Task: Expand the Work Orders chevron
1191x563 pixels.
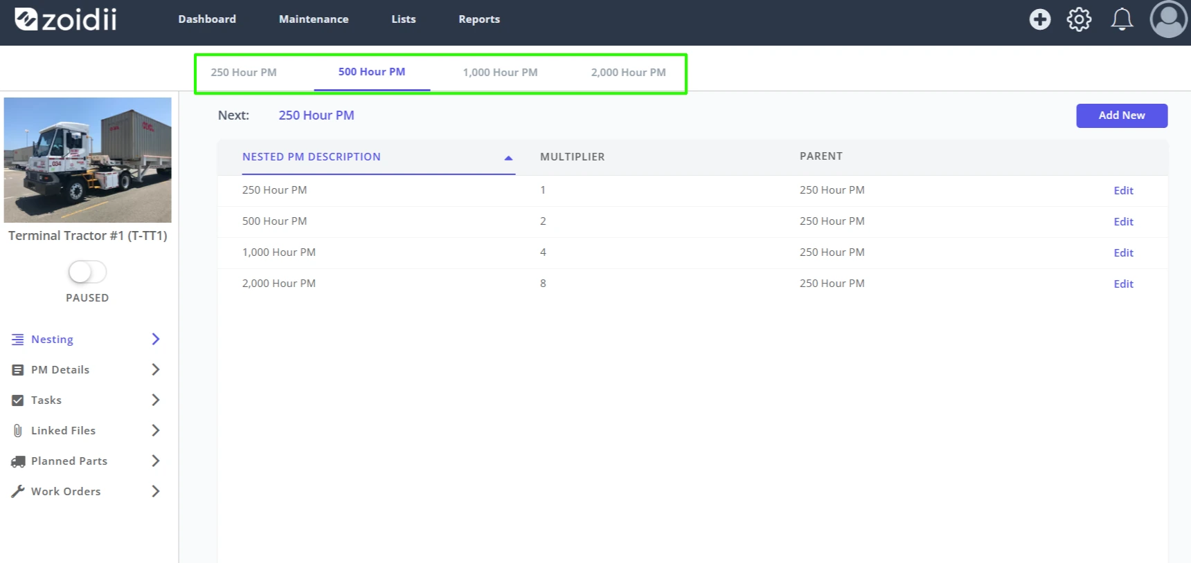Action: 156,491
